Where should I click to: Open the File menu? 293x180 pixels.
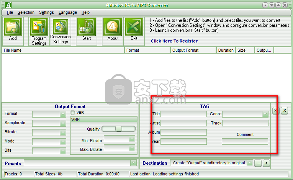[10, 12]
